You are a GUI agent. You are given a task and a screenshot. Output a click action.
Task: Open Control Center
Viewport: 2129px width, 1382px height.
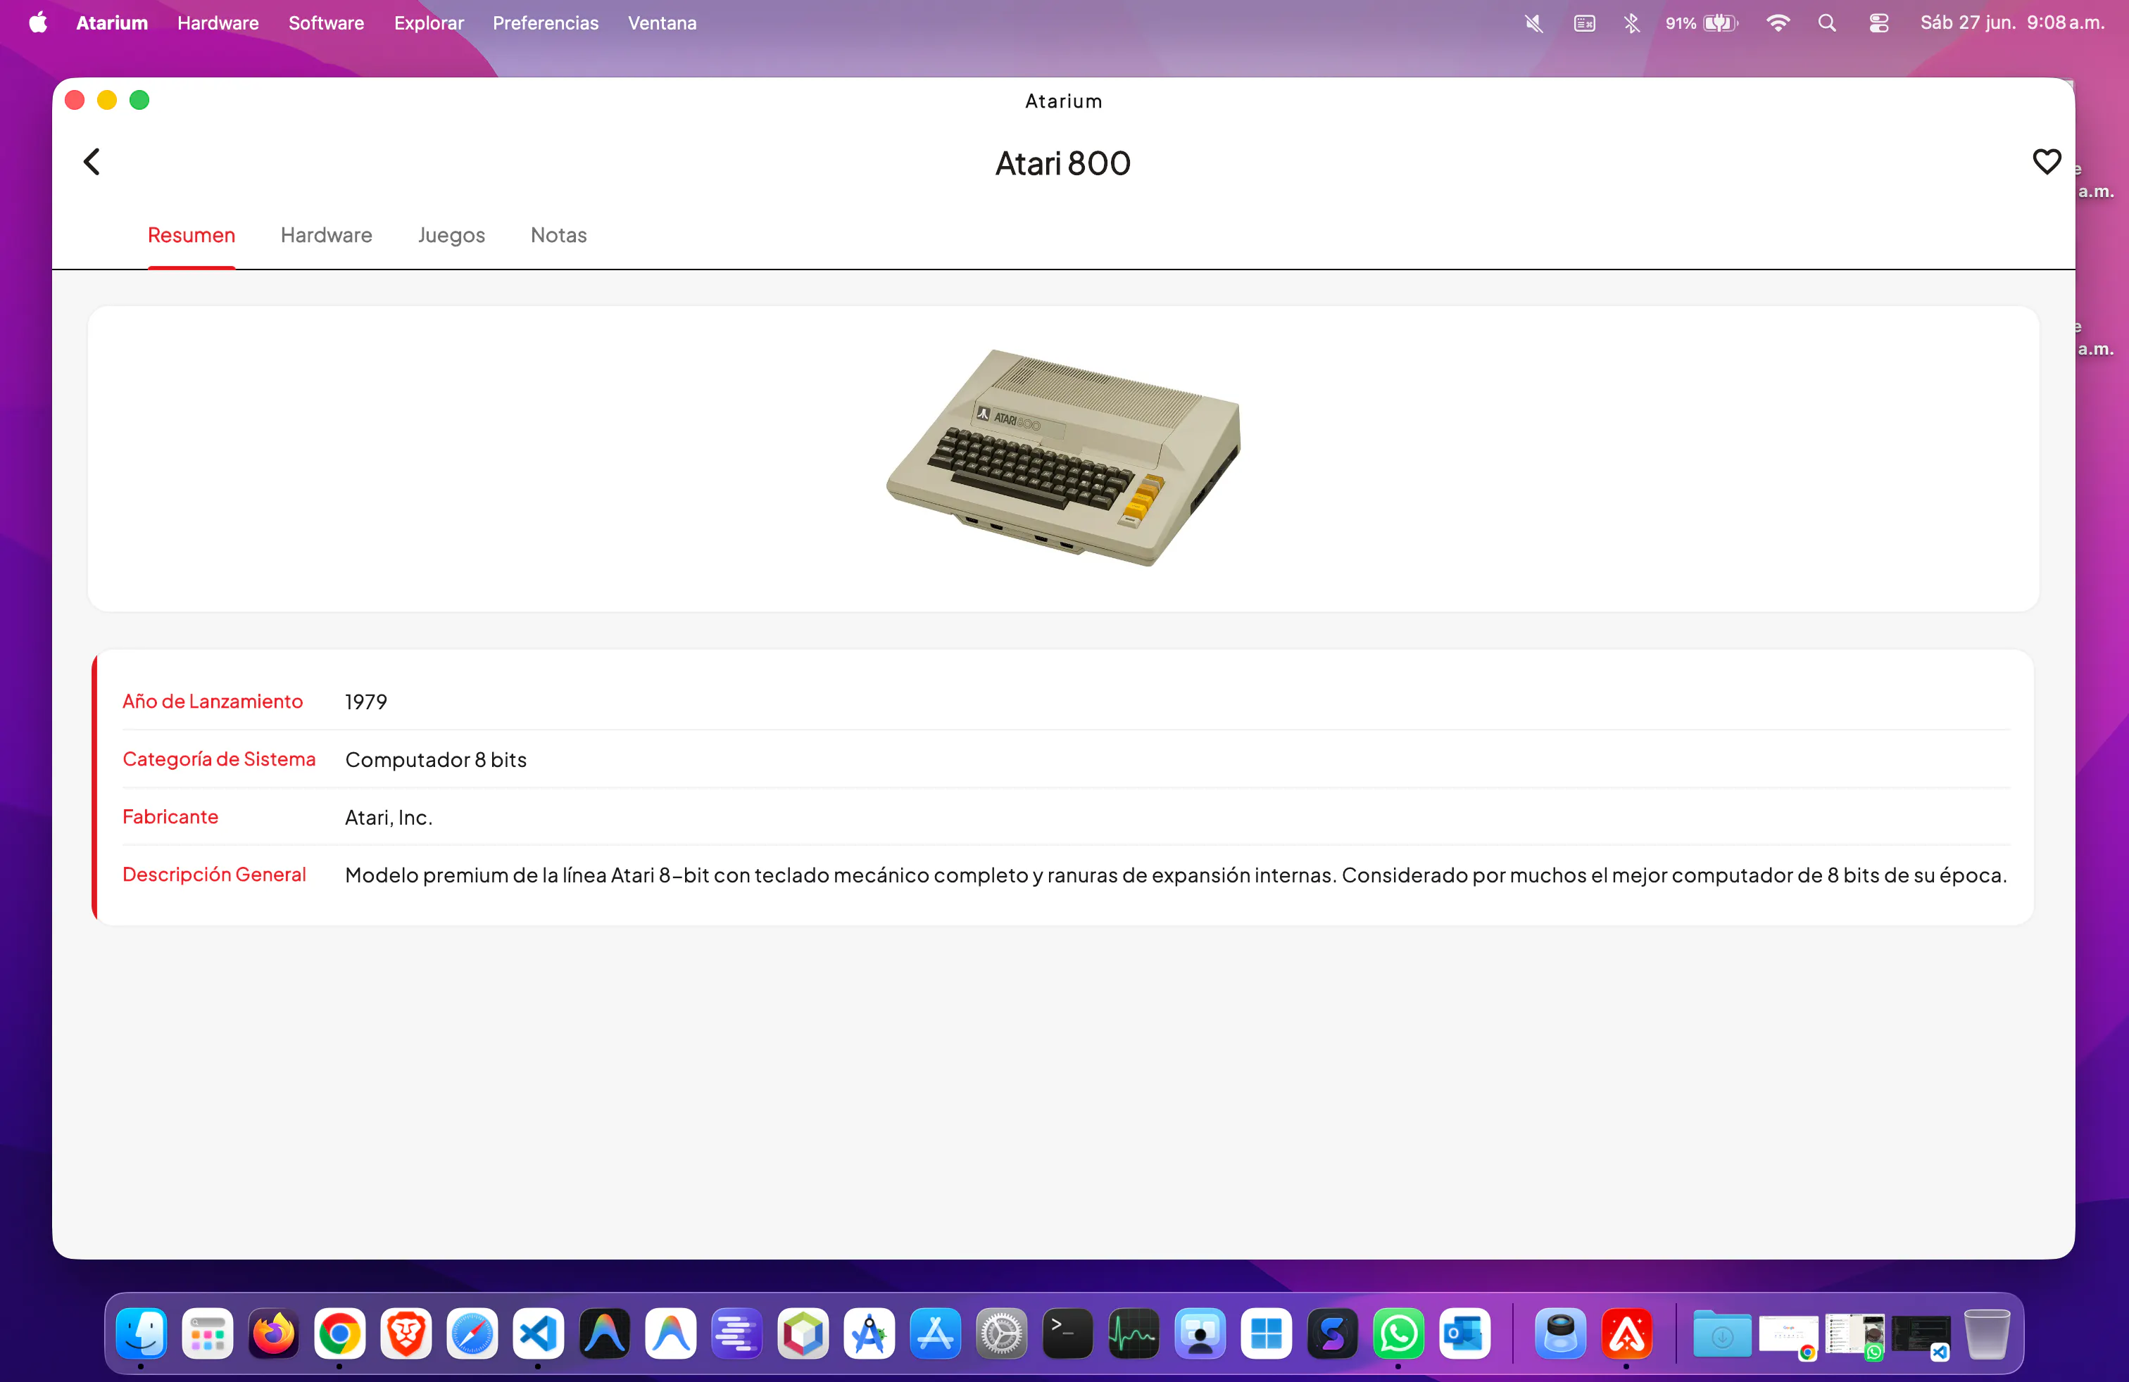point(1878,23)
